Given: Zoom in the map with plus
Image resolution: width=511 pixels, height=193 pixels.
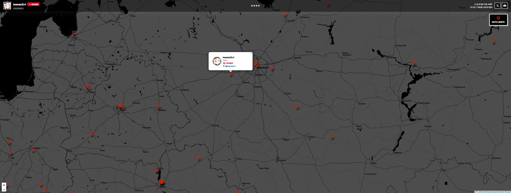Looking at the screenshot, I should click(x=4, y=185).
